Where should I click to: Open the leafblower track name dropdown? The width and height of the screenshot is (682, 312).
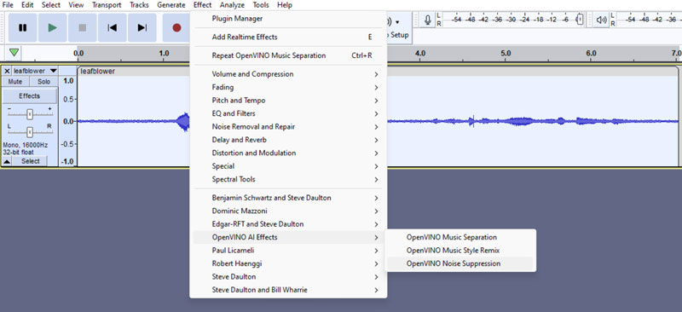click(35, 71)
